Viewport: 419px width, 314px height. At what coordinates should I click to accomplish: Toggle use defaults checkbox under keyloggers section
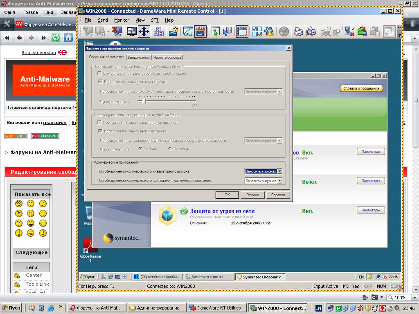coord(100,131)
